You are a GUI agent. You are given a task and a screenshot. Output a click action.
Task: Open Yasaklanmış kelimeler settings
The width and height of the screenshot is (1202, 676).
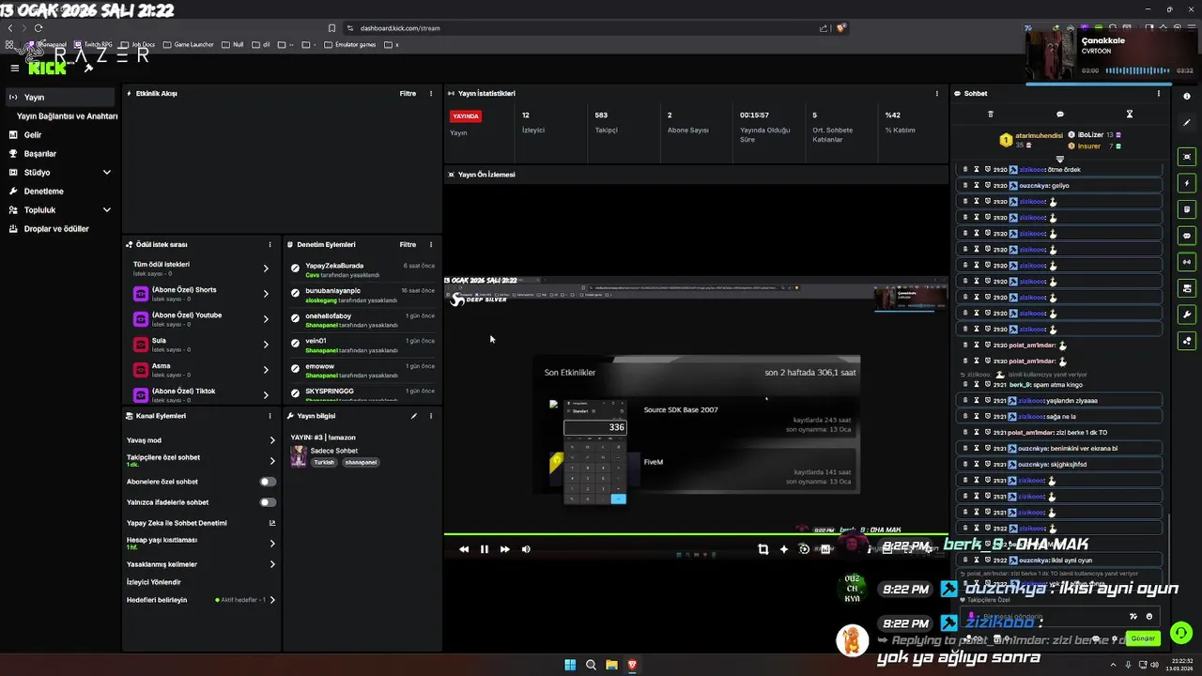click(201, 564)
